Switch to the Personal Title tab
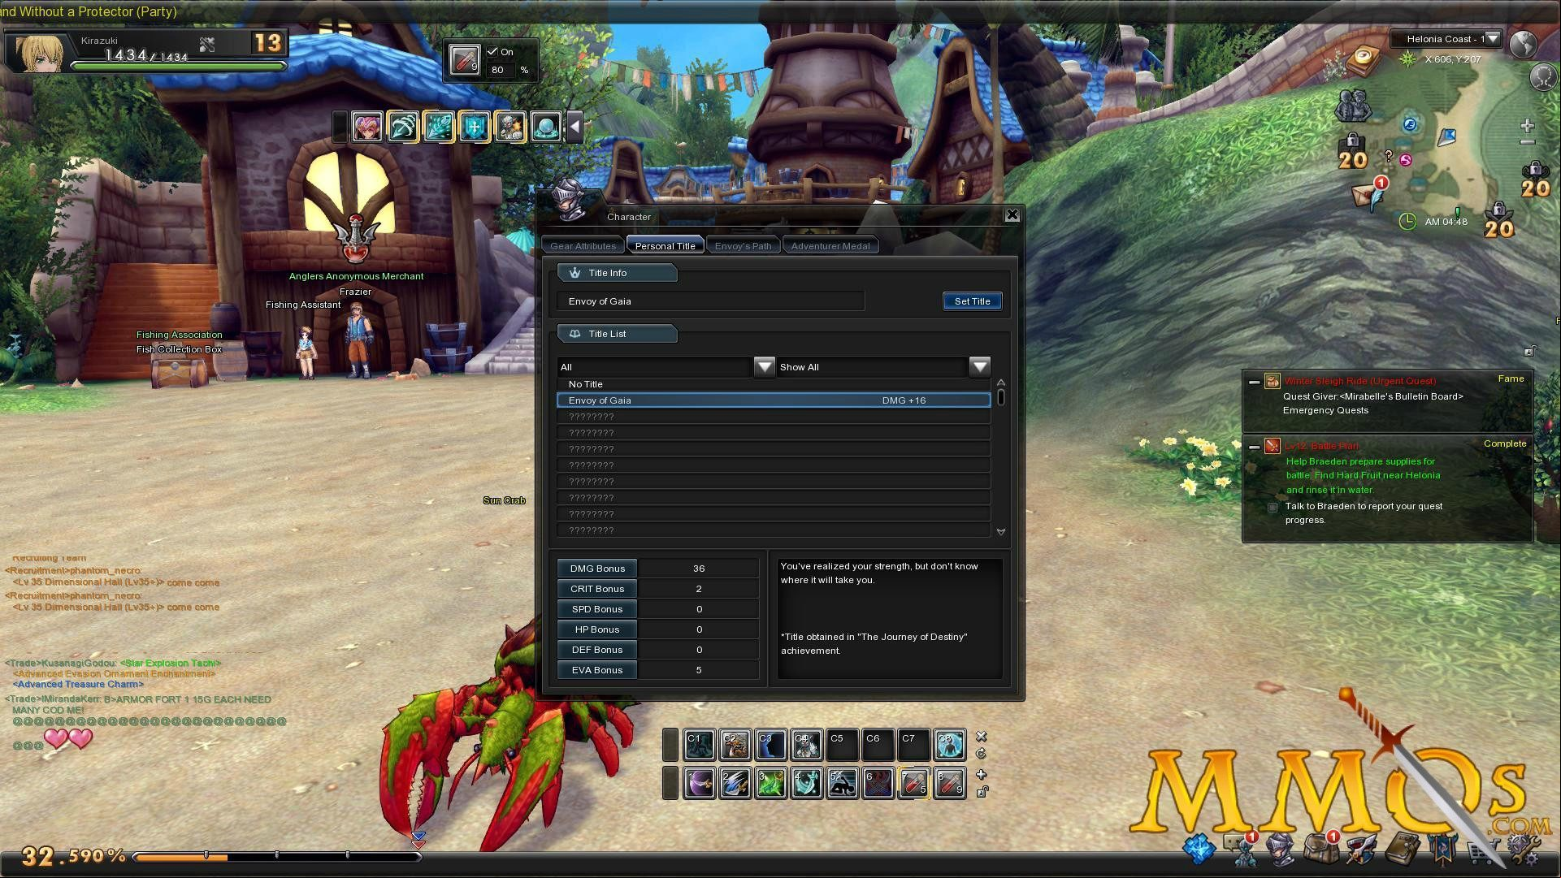Viewport: 1561px width, 878px height. [x=665, y=246]
